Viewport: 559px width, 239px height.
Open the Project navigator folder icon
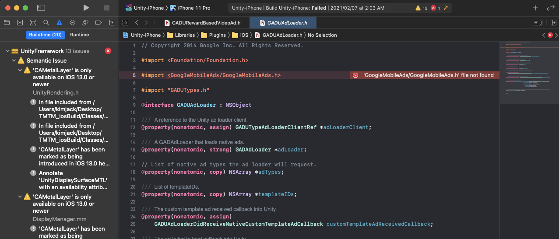[7, 22]
